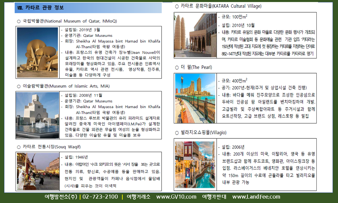Click bullet circle before 카타르 전통시장 heading
The width and height of the screenshot is (338, 203).
(19, 147)
